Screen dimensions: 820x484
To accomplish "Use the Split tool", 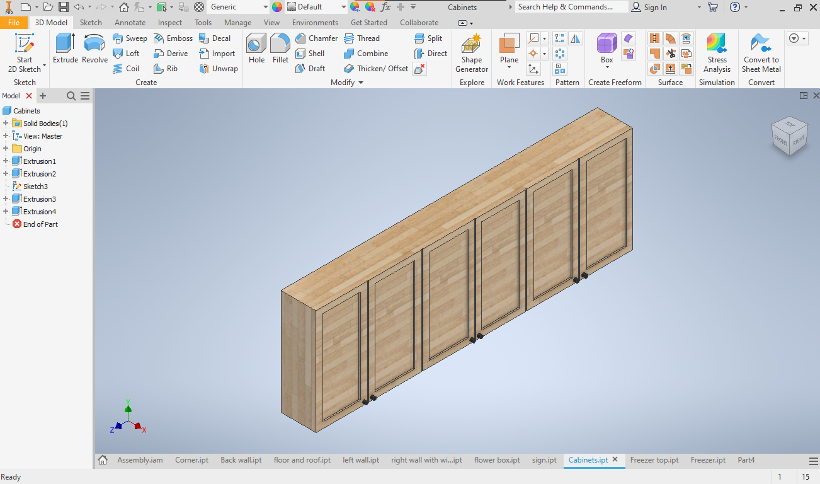I will [428, 38].
